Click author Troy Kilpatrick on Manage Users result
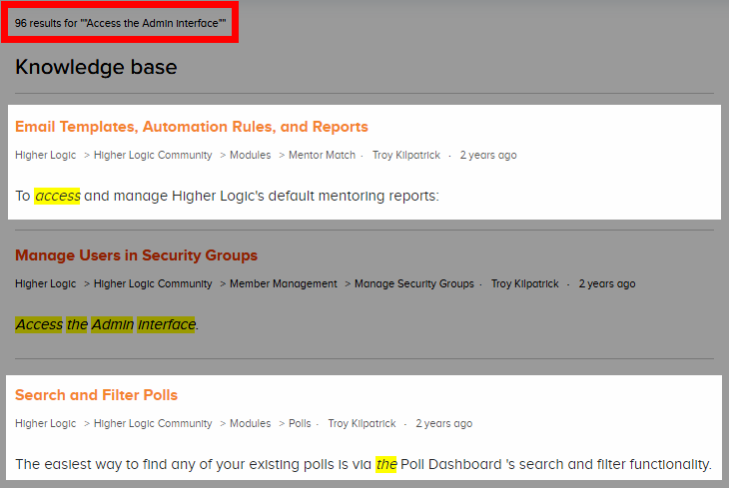The width and height of the screenshot is (729, 488). [525, 283]
